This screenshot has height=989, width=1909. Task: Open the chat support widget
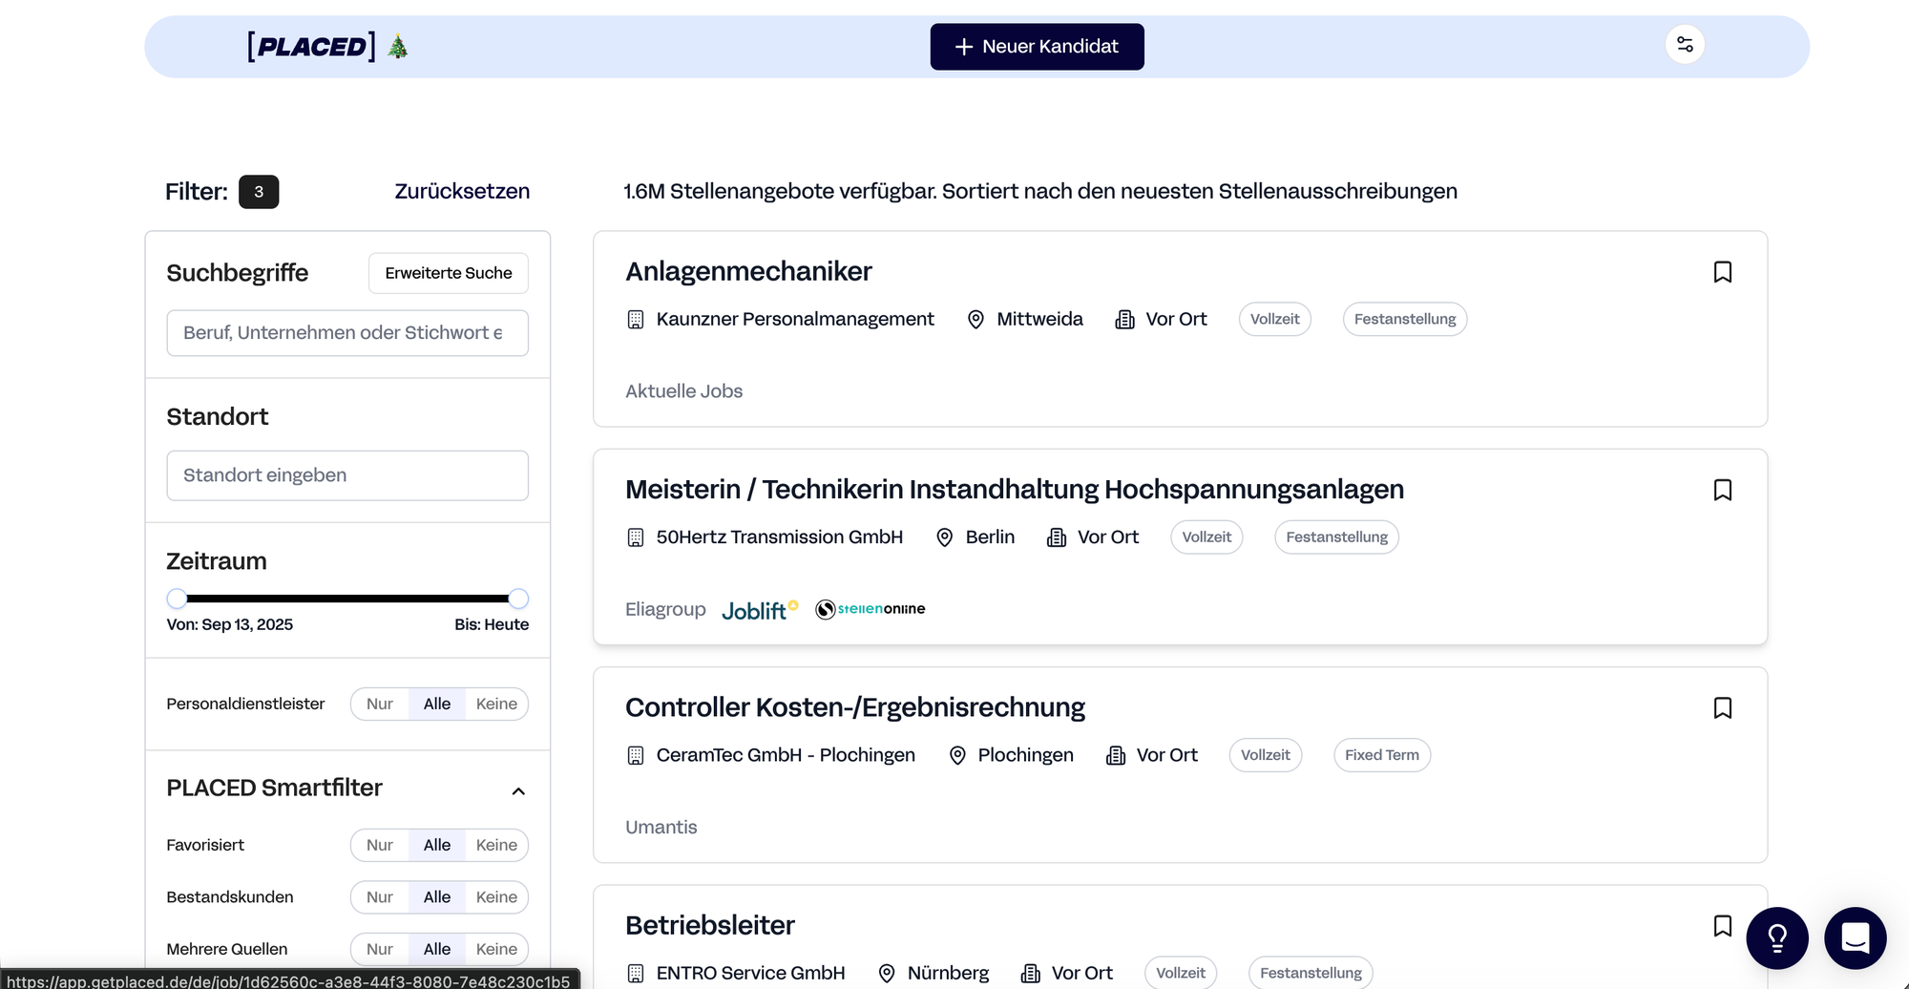(1856, 938)
